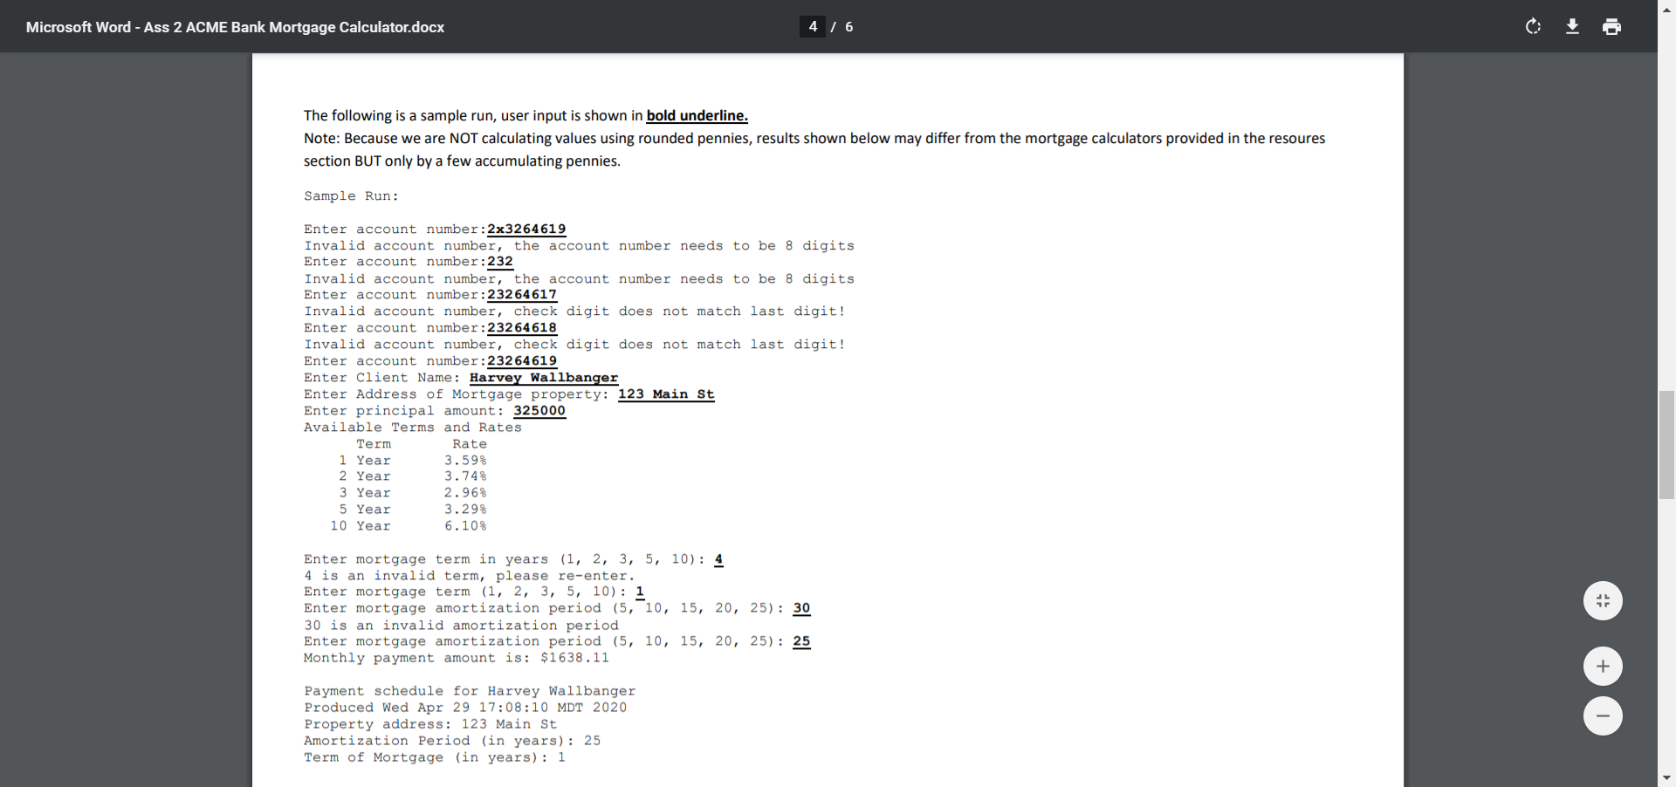The image size is (1676, 787).
Task: Click the vertical scrollbar thumb
Action: click(x=1666, y=445)
